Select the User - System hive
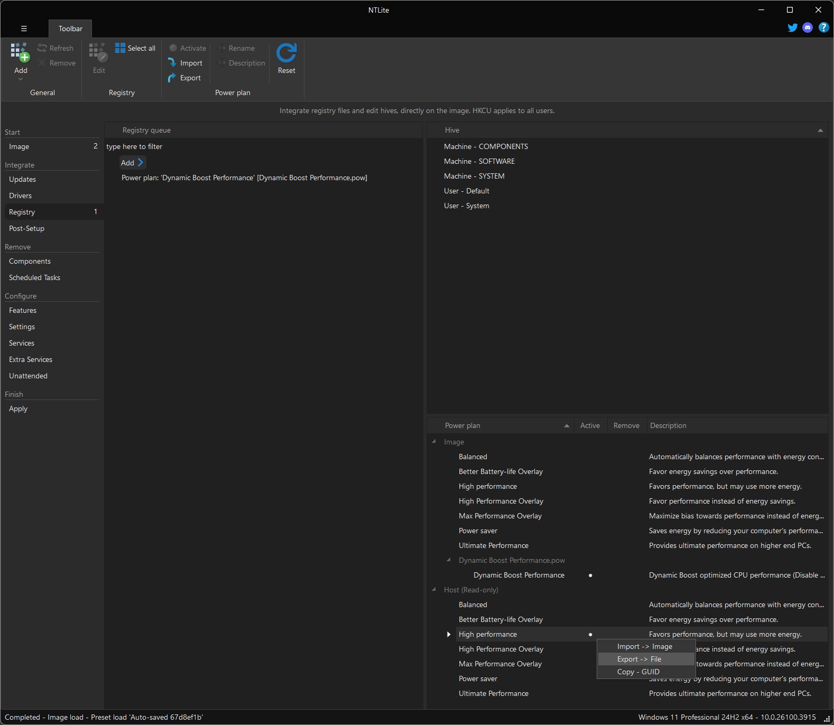This screenshot has height=725, width=834. coord(467,206)
